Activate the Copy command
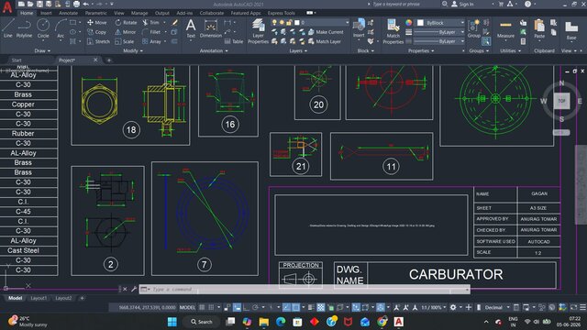 coord(97,32)
